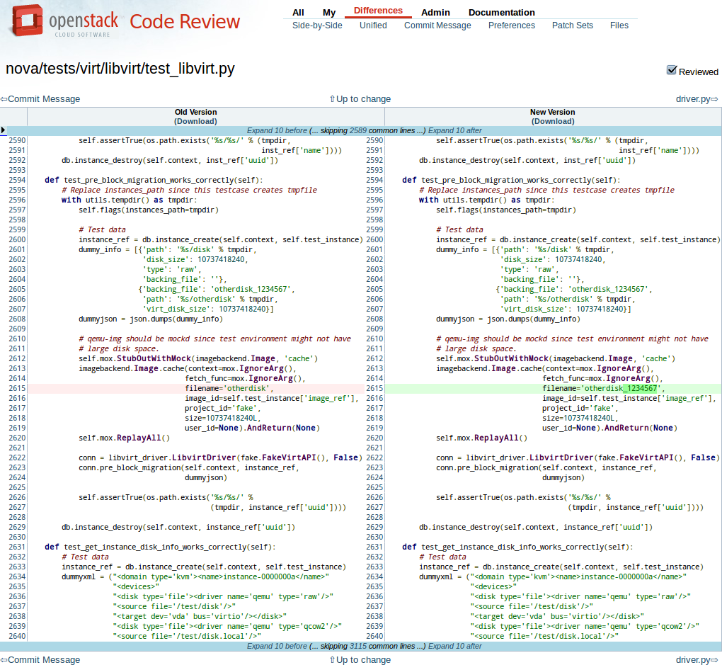Expand 10 lines before at the top
Image resolution: width=722 pixels, height=665 pixels.
(277, 130)
